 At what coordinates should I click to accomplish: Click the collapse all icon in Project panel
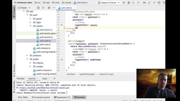point(43,8)
